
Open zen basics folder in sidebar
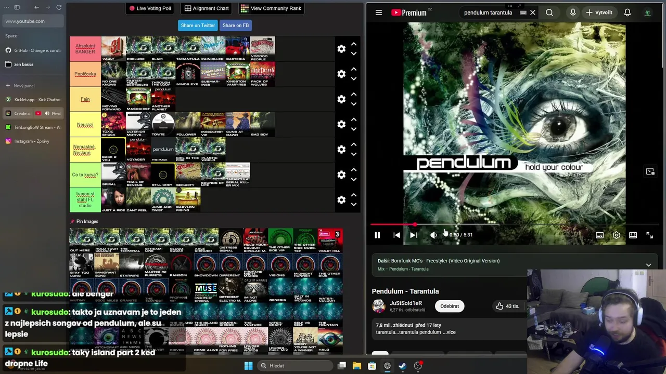point(32,64)
